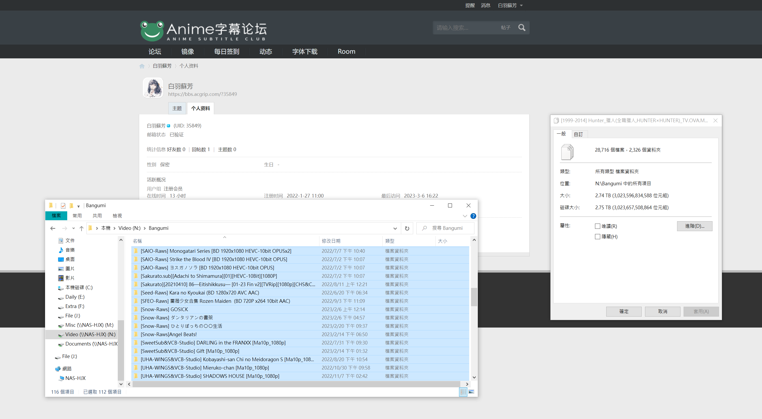Open the 共用 ribbon tab
The width and height of the screenshot is (762, 419).
97,216
